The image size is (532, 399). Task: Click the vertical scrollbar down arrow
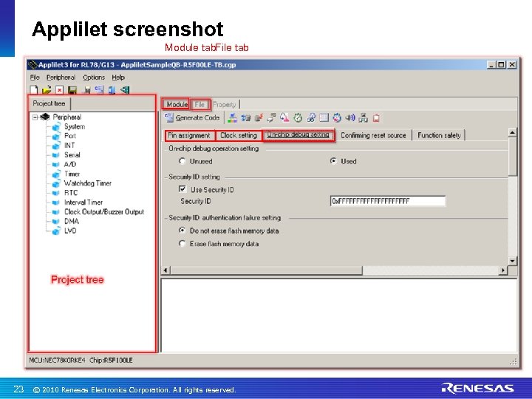(512, 261)
